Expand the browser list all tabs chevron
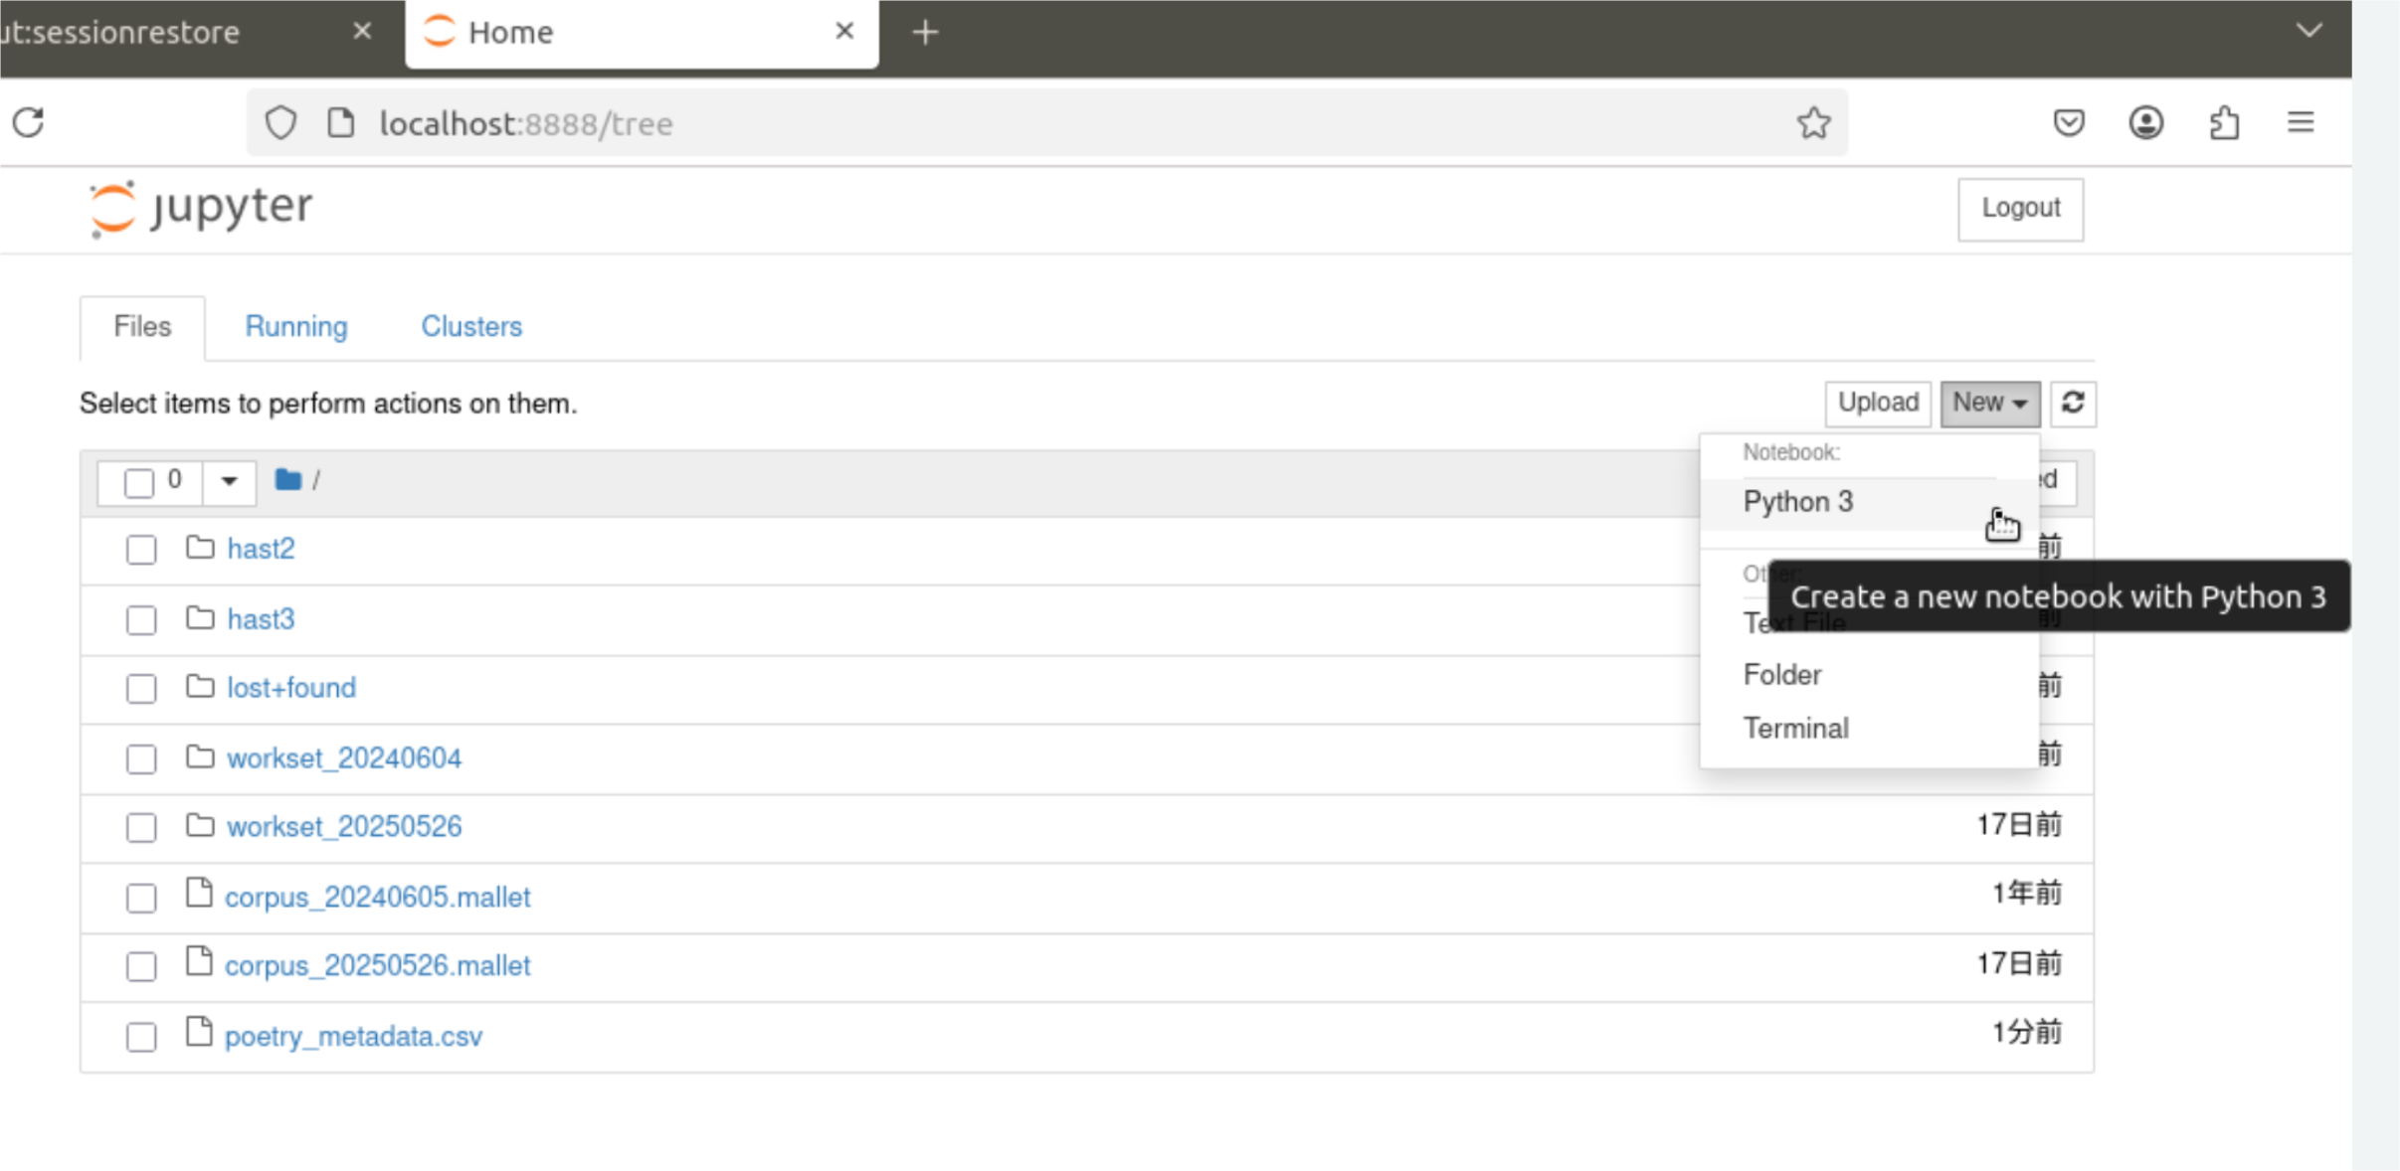The width and height of the screenshot is (2400, 1171). pyautogui.click(x=2308, y=31)
